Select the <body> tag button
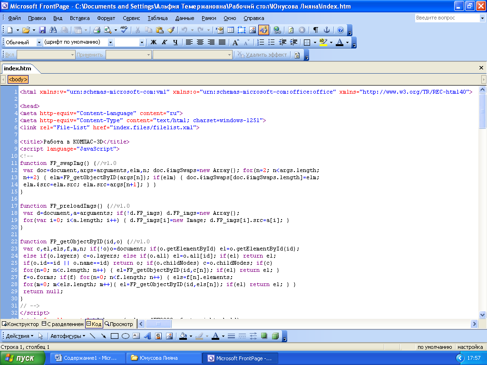Viewport: 487px width, 365px height. click(18, 79)
